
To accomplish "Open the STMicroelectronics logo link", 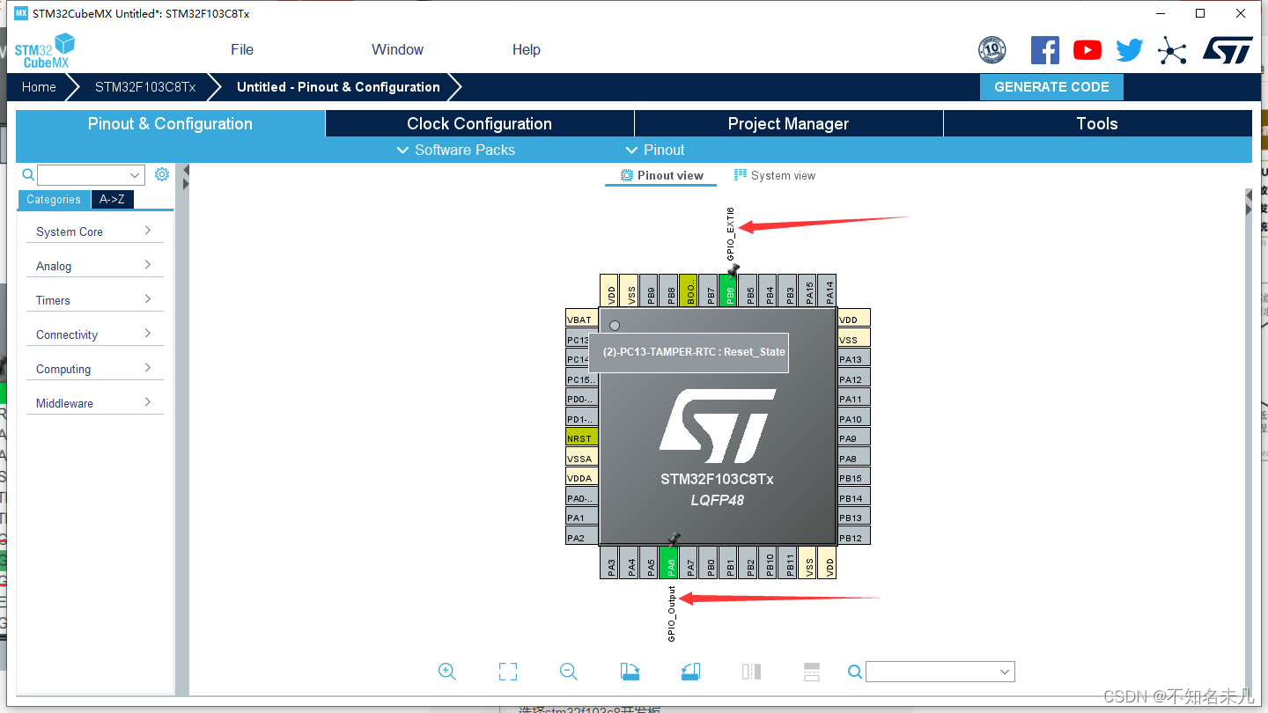I will (1227, 49).
